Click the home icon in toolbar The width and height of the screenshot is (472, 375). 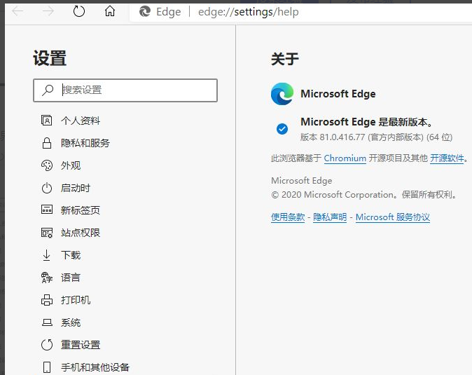click(110, 11)
